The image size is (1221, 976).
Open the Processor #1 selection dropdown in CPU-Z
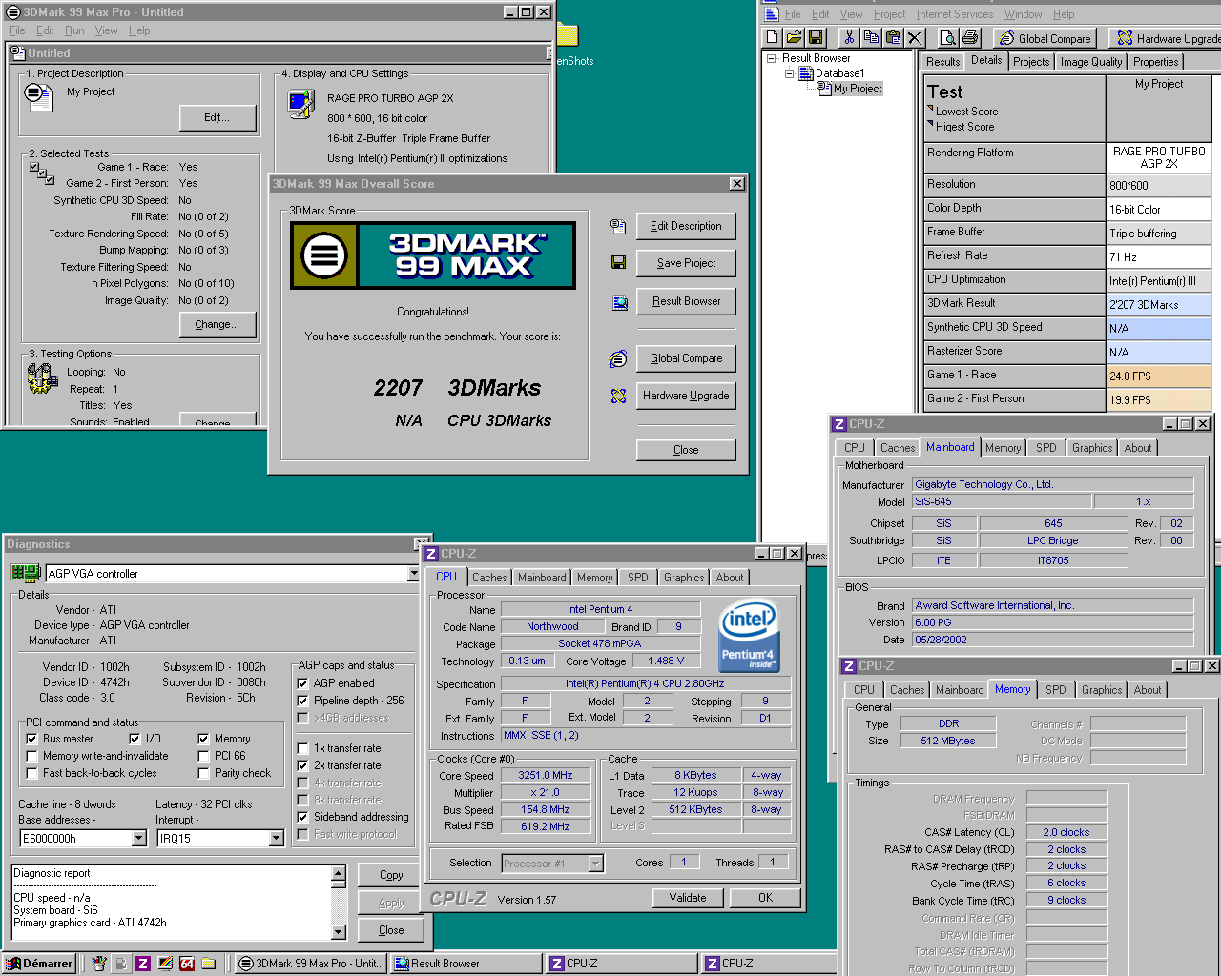tap(596, 864)
